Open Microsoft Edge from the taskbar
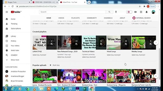 click(56, 89)
